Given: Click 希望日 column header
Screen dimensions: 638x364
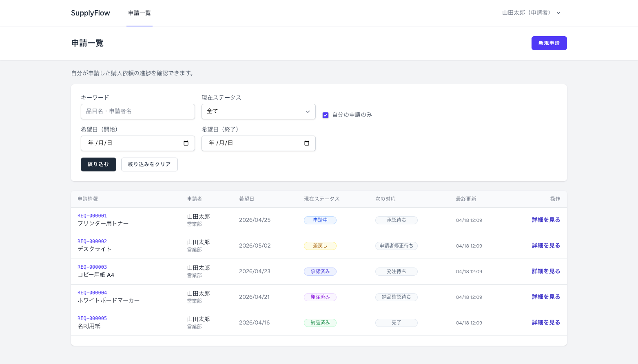Looking at the screenshot, I should (247, 199).
